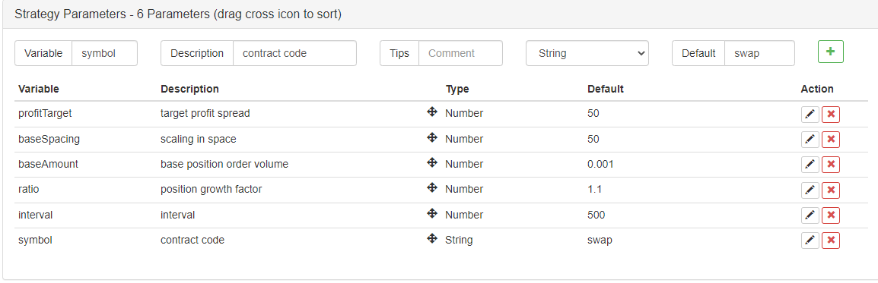Click the move cross icon on ratio row
The image size is (878, 283).
point(431,188)
